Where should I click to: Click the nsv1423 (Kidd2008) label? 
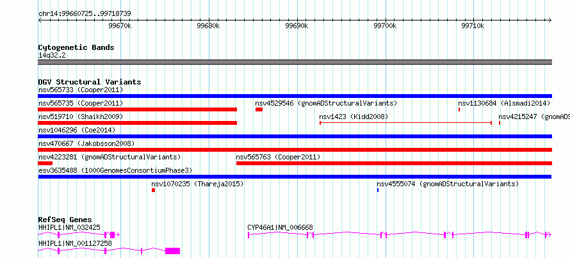(x=354, y=117)
